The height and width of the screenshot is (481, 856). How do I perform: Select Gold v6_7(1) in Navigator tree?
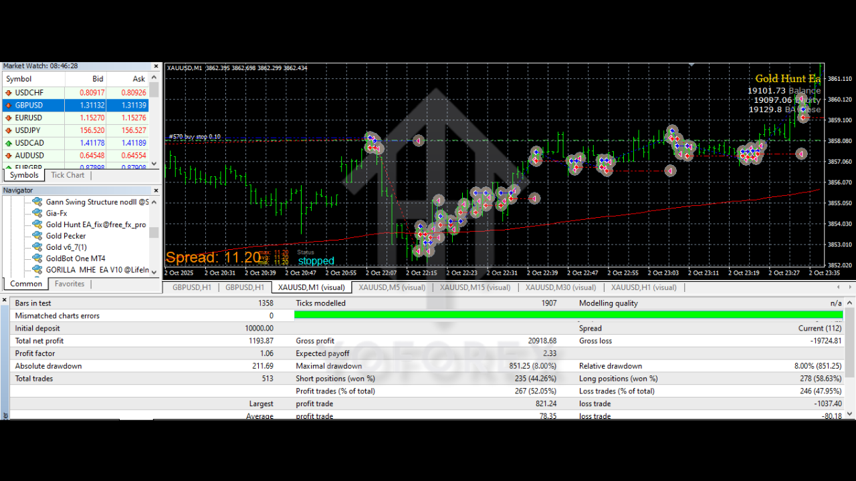pyautogui.click(x=66, y=247)
